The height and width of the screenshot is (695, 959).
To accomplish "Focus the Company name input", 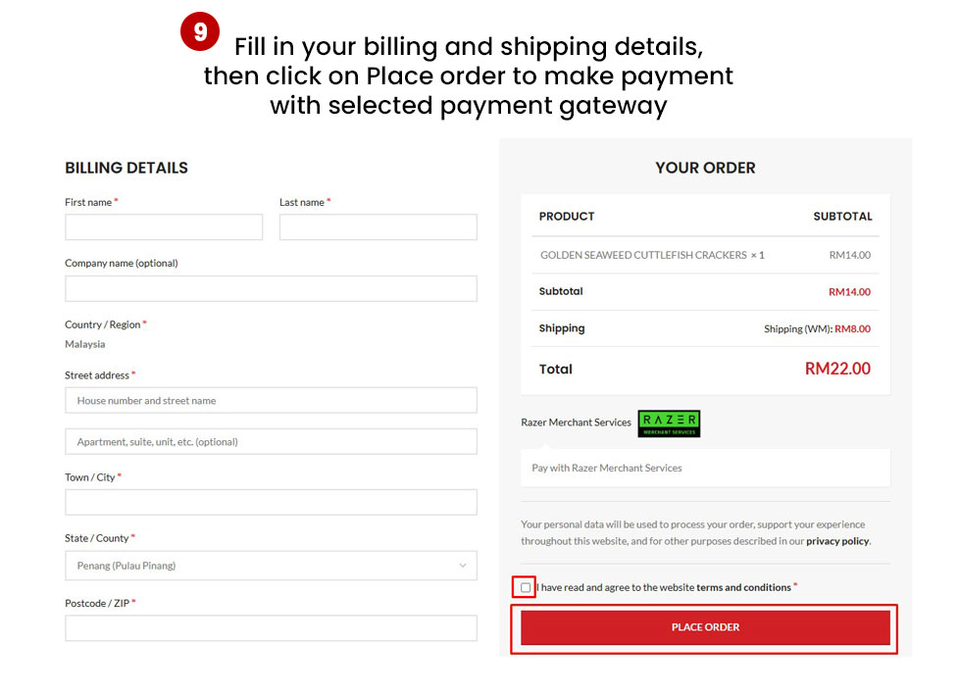I will point(271,288).
